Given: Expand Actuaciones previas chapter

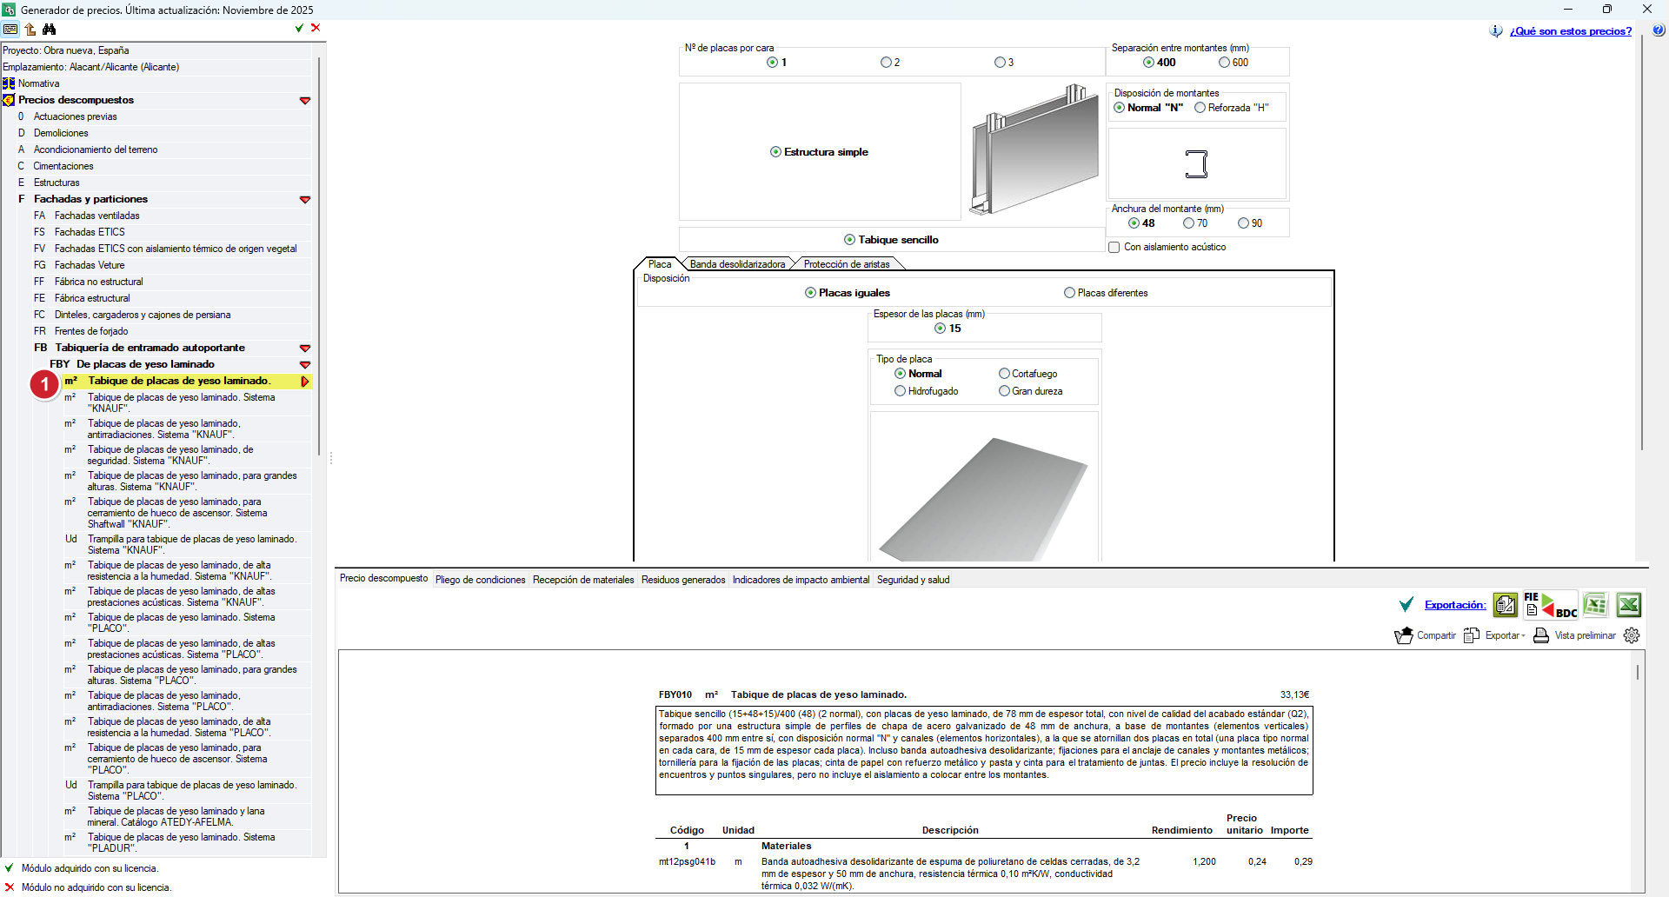Looking at the screenshot, I should click(x=75, y=116).
